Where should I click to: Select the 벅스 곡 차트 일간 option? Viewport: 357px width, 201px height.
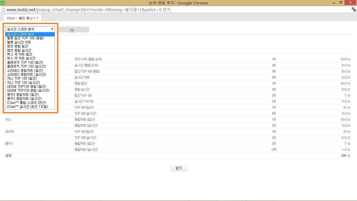tap(30, 54)
